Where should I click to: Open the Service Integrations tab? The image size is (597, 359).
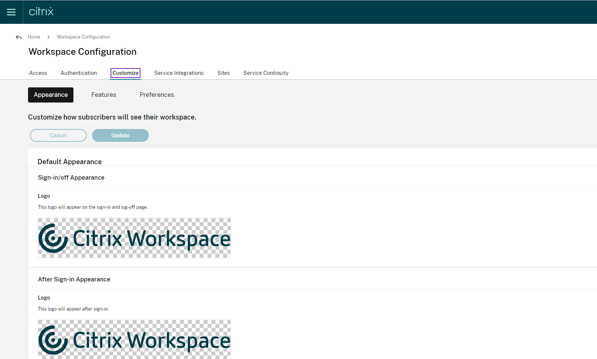(x=179, y=73)
